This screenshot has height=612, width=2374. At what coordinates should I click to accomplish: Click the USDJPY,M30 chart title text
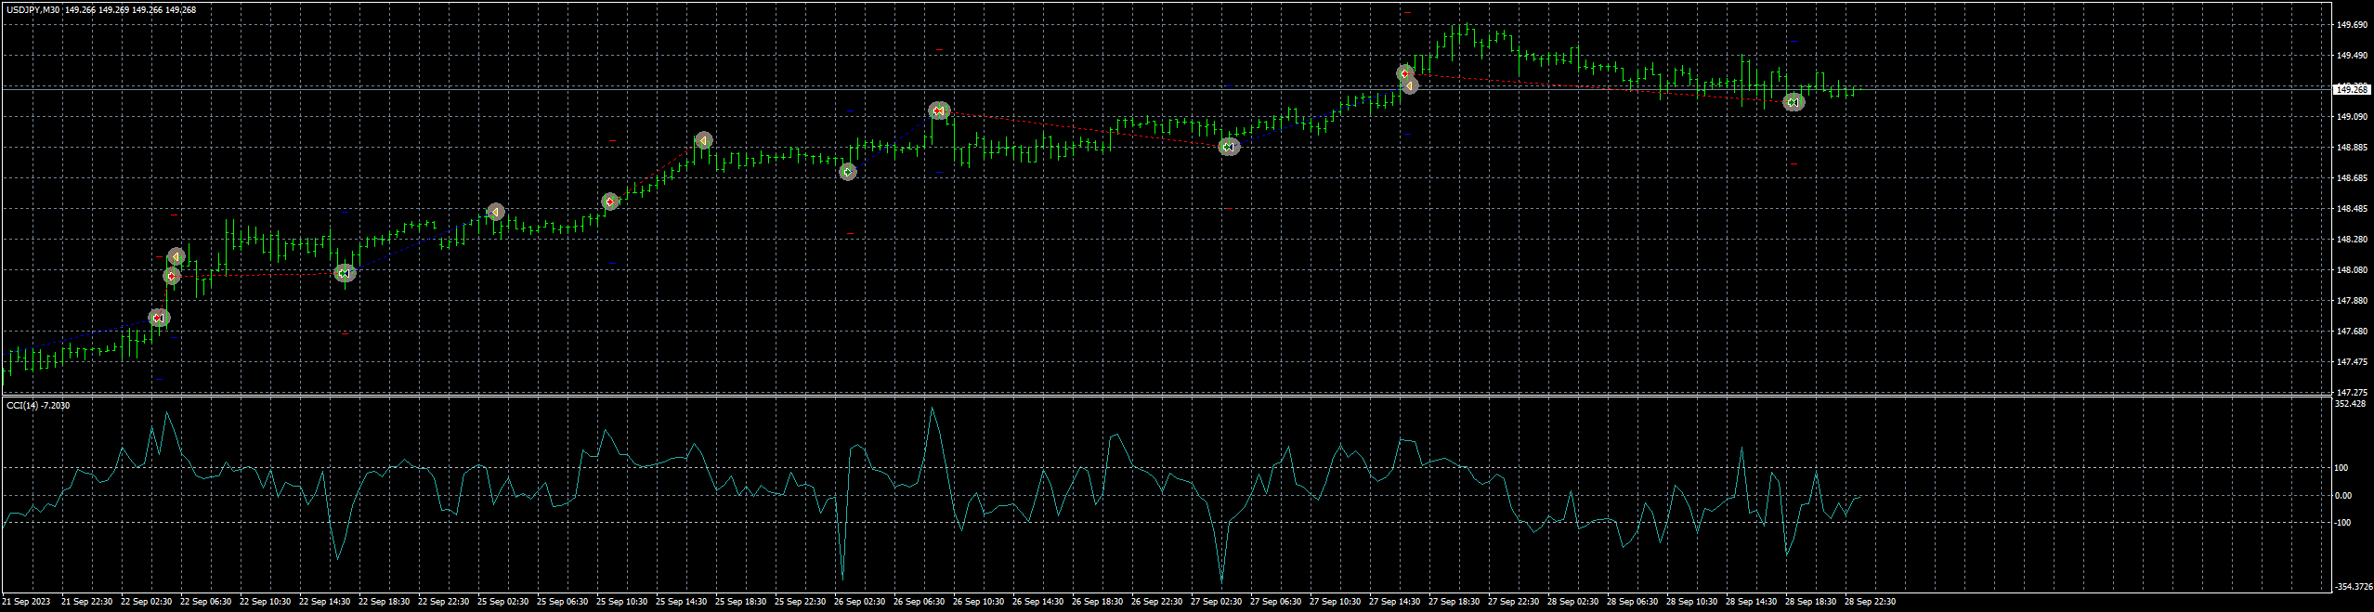(x=33, y=9)
